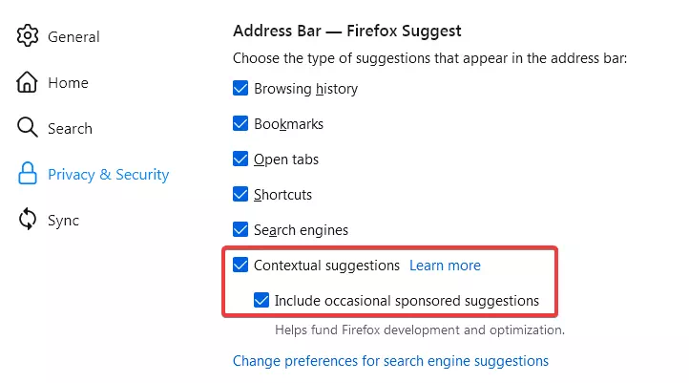689x383 pixels.
Task: Click the magnifying glass icon in sidebar
Action: click(x=28, y=128)
